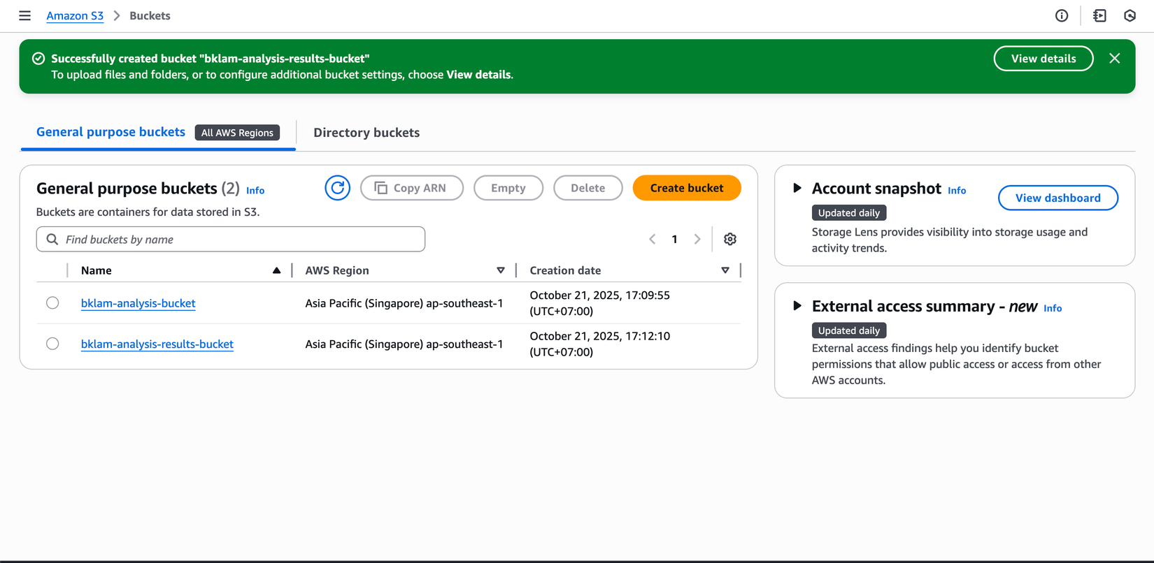Click the Create bucket button
1154x563 pixels.
(x=687, y=188)
